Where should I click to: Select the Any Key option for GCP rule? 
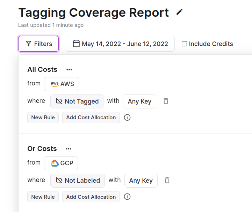coord(141,181)
